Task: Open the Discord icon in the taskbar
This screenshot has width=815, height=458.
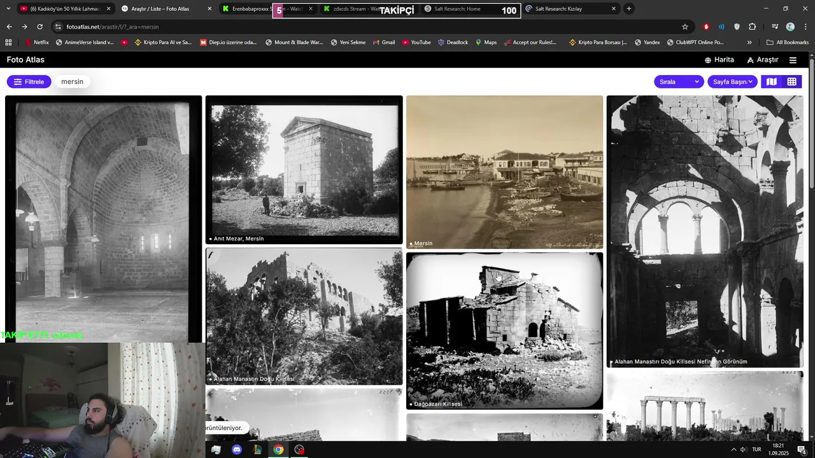Action: 237,450
